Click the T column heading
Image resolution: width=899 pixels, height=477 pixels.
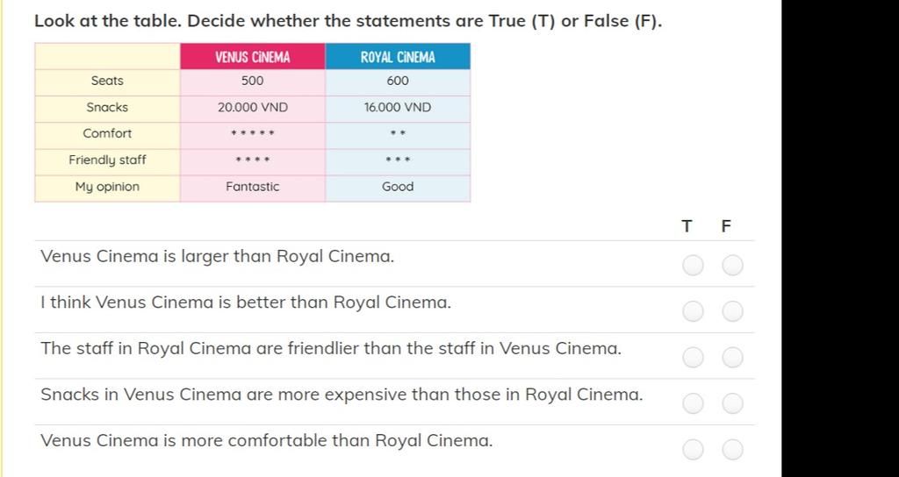[687, 226]
